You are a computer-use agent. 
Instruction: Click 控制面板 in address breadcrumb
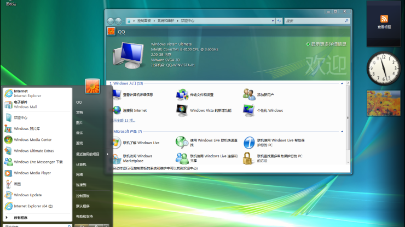[x=144, y=21]
